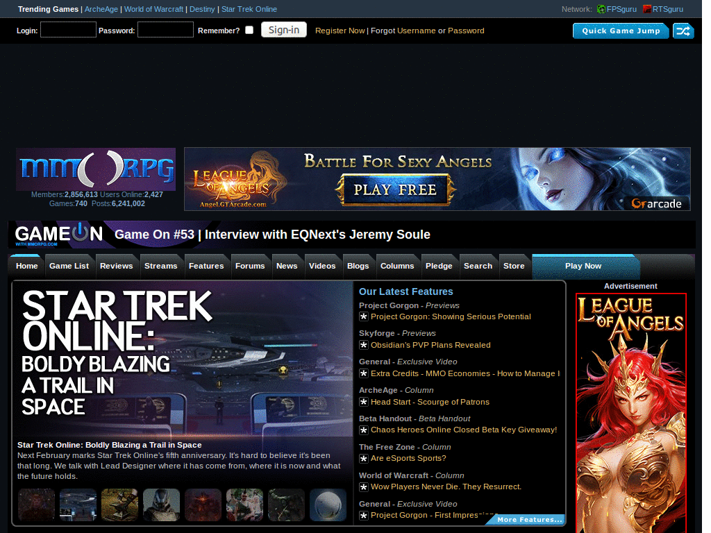The height and width of the screenshot is (533, 711).
Task: Click the GameOn logo
Action: click(x=59, y=235)
